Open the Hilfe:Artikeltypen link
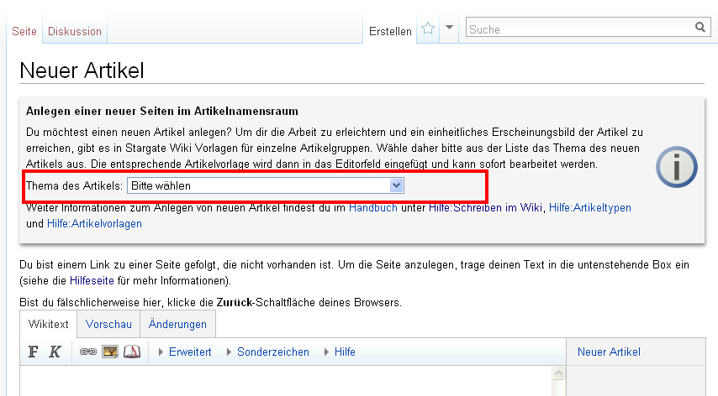 pos(589,207)
